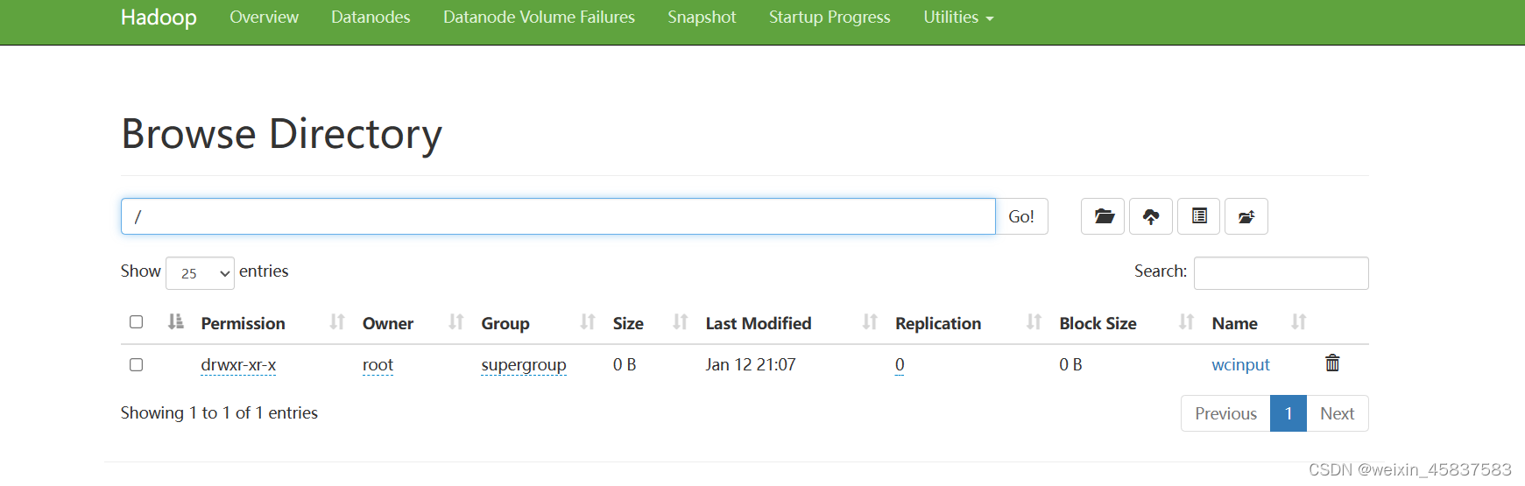Click the Next pagination button
Screen dimensions: 1525x486
coord(1338,413)
